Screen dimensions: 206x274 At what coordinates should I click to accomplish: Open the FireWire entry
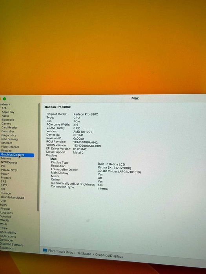click(x=6, y=151)
